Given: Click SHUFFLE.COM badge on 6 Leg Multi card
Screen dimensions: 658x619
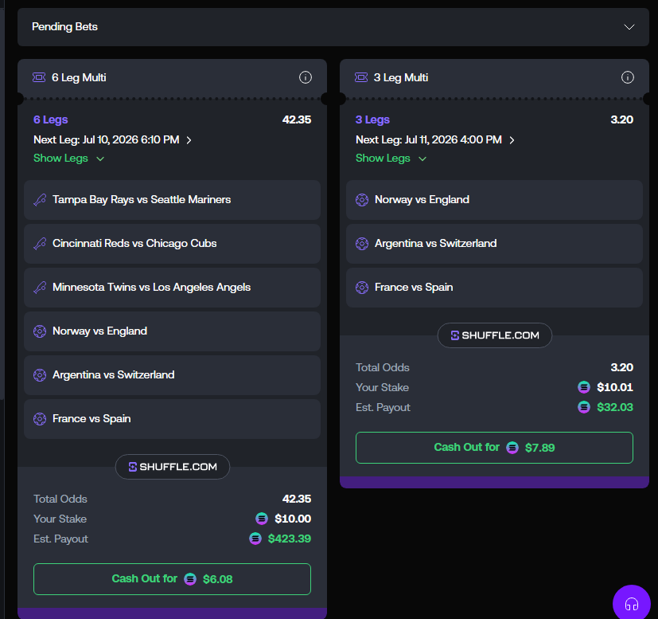Looking at the screenshot, I should [x=173, y=467].
